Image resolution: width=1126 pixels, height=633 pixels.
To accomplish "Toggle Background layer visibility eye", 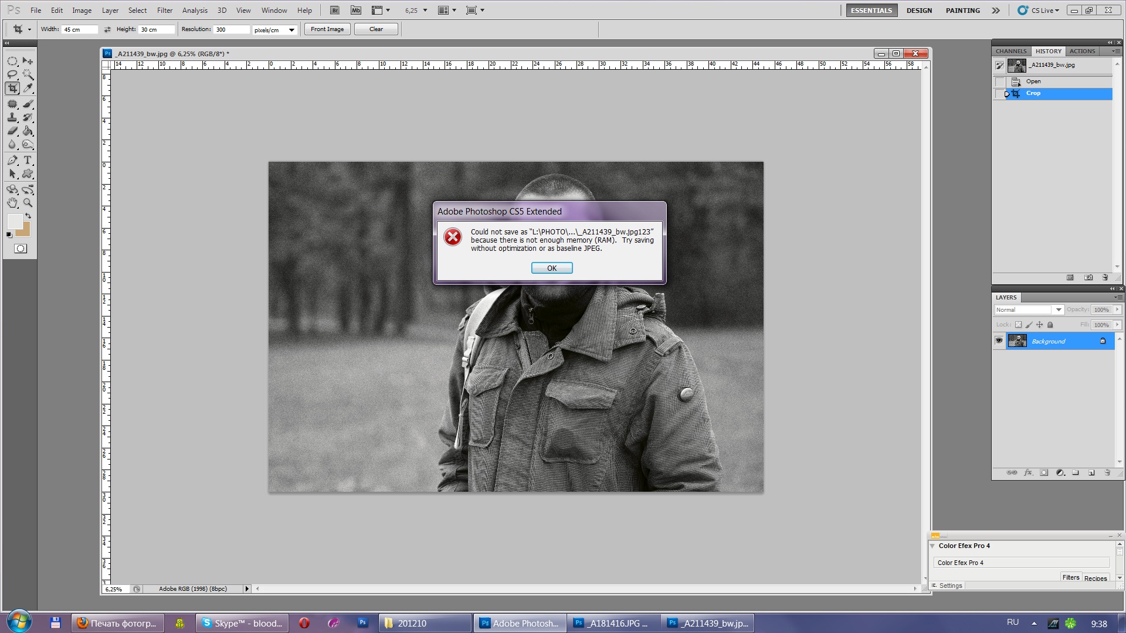I will click(x=999, y=341).
